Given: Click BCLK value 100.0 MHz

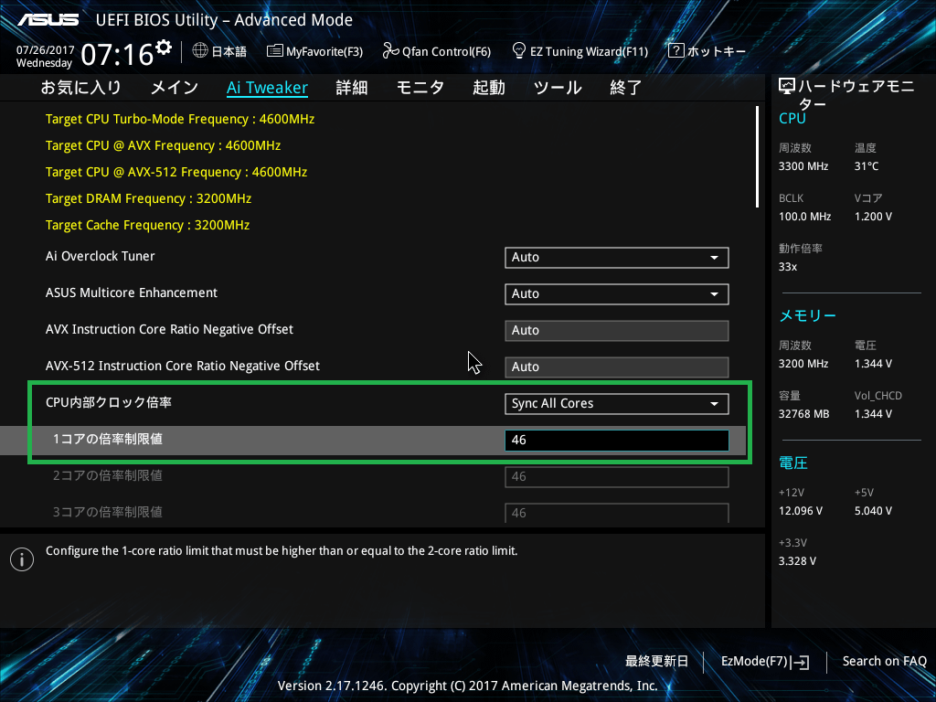Looking at the screenshot, I should [804, 216].
